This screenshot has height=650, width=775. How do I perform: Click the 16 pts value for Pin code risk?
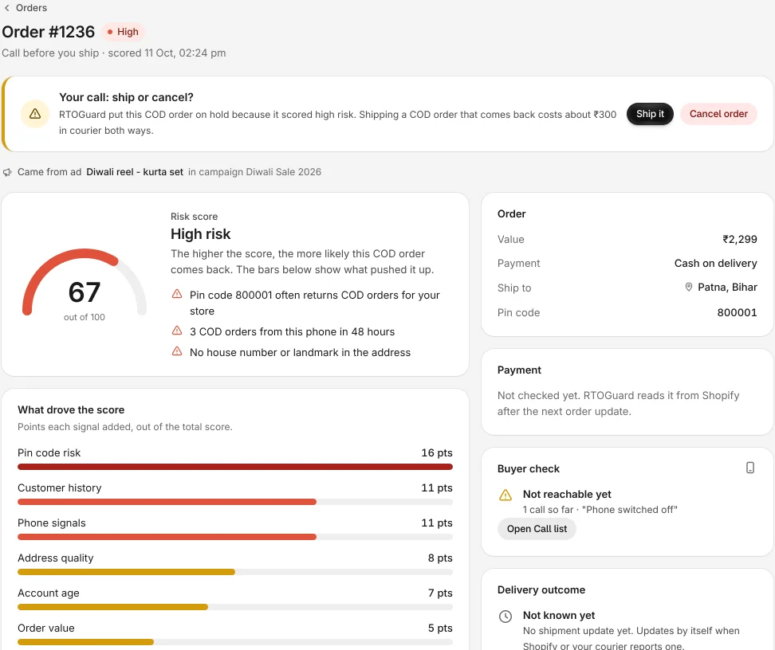point(437,453)
